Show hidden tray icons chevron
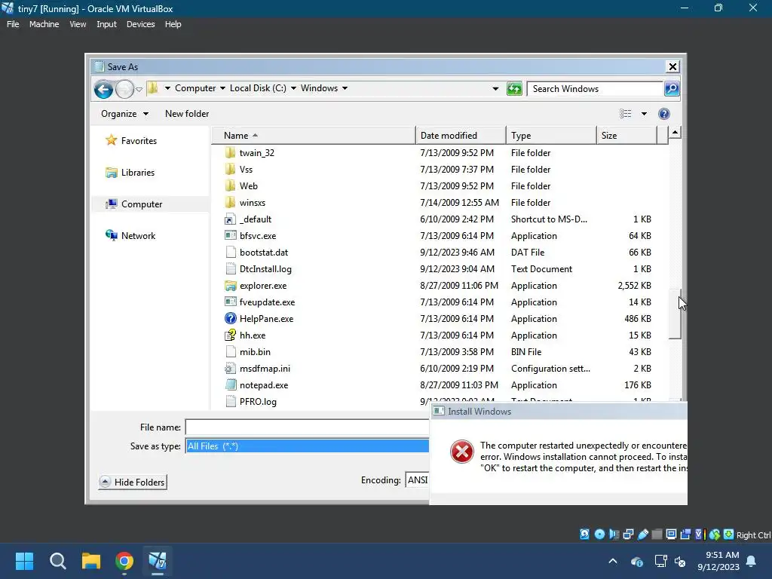Screen dimensions: 772x579 (x=613, y=561)
